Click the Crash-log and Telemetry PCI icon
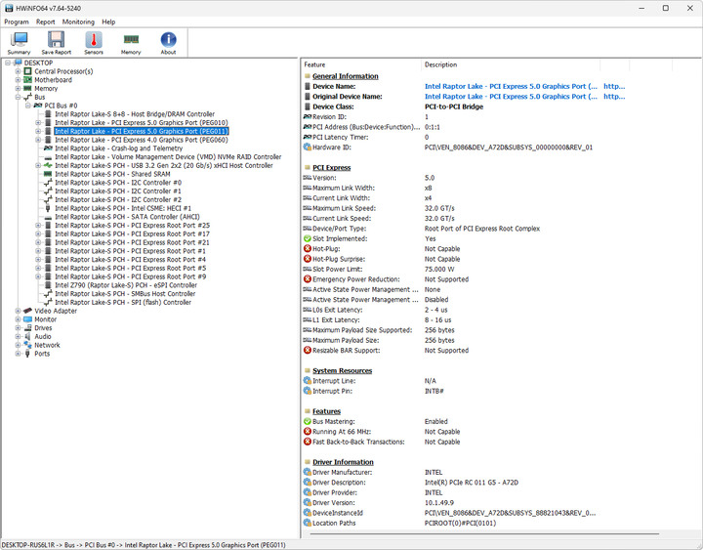This screenshot has height=550, width=703. (x=48, y=148)
